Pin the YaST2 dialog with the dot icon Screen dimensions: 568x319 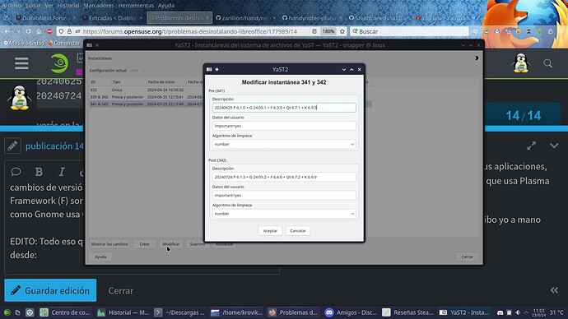click(216, 69)
